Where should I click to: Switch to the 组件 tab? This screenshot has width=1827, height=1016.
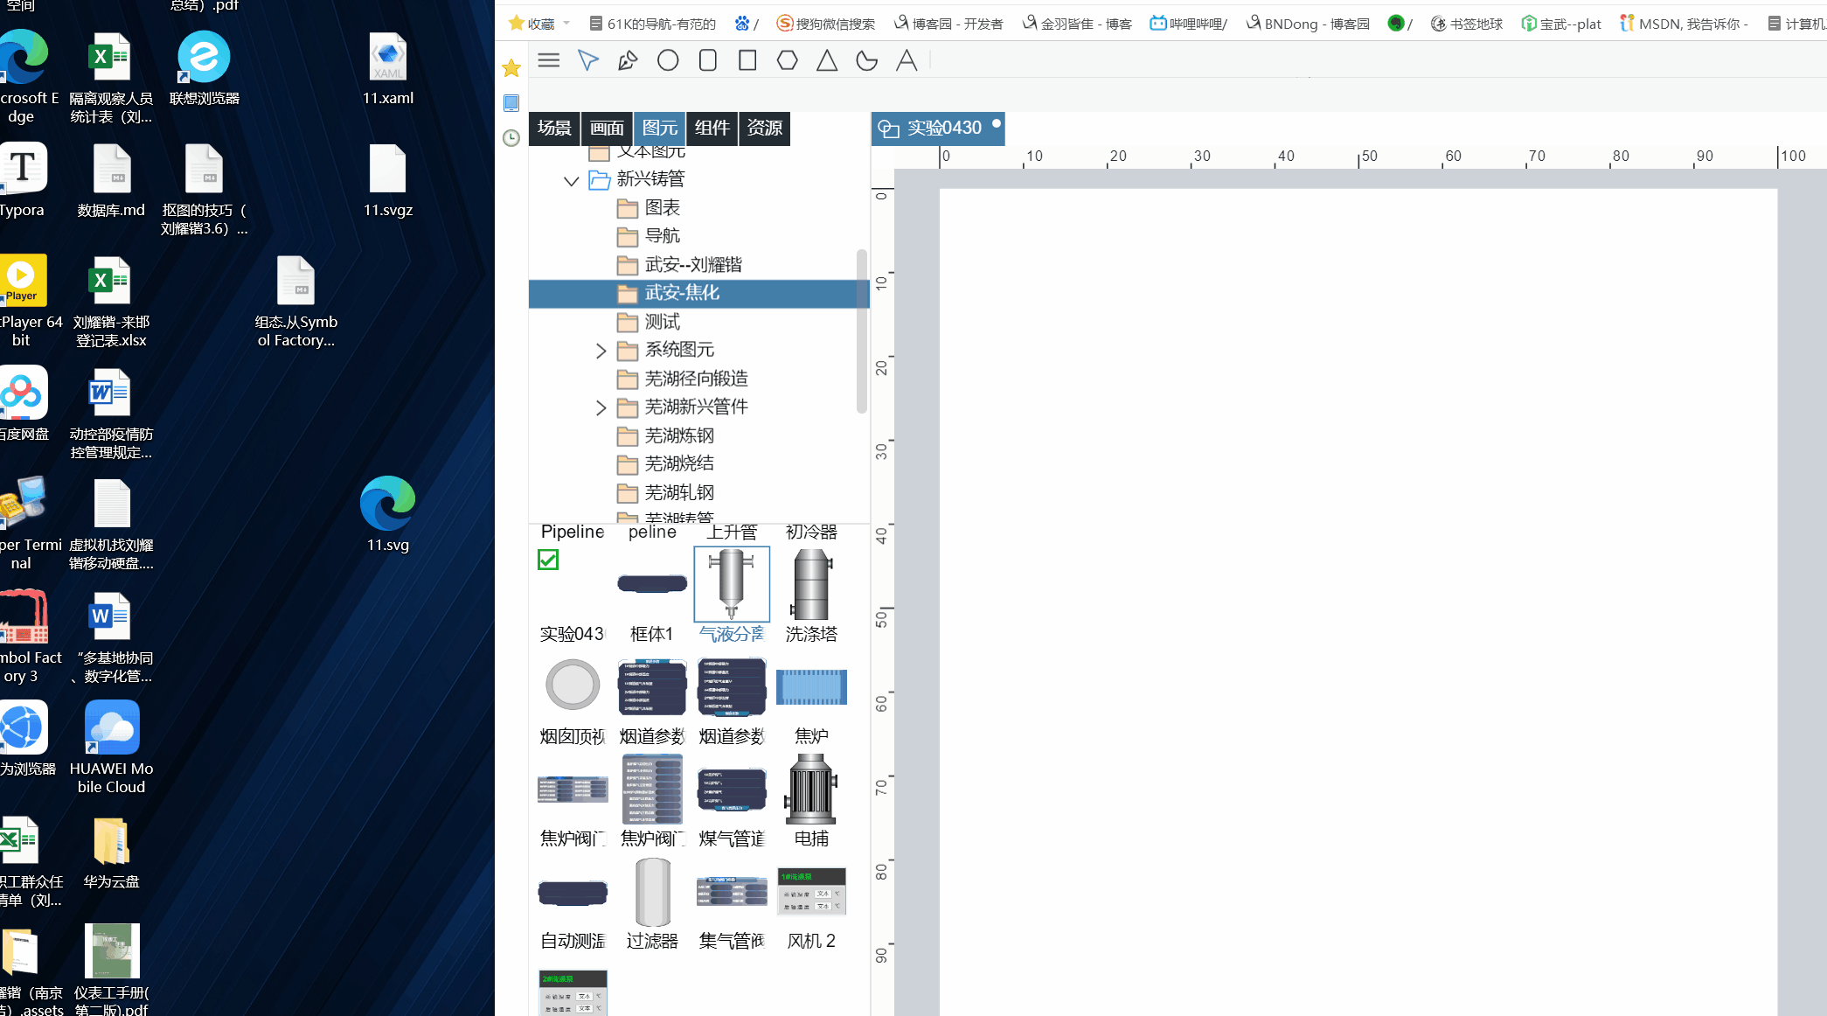coord(712,129)
